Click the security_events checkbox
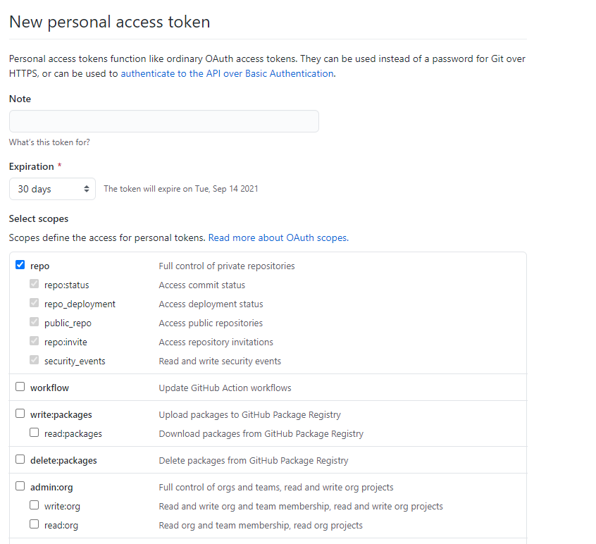Viewport: 596px width, 544px height. [34, 361]
